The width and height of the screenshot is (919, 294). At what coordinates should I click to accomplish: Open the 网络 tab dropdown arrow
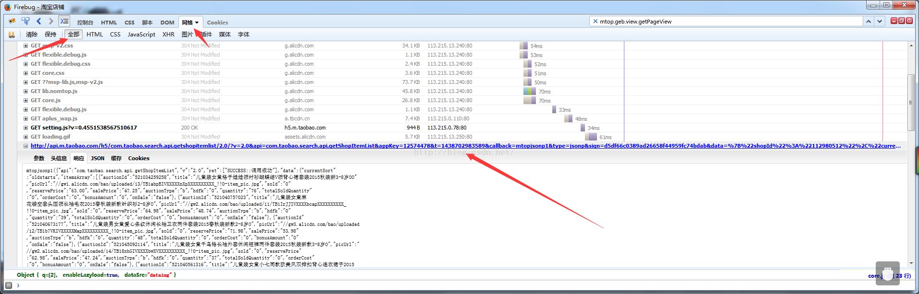point(197,23)
